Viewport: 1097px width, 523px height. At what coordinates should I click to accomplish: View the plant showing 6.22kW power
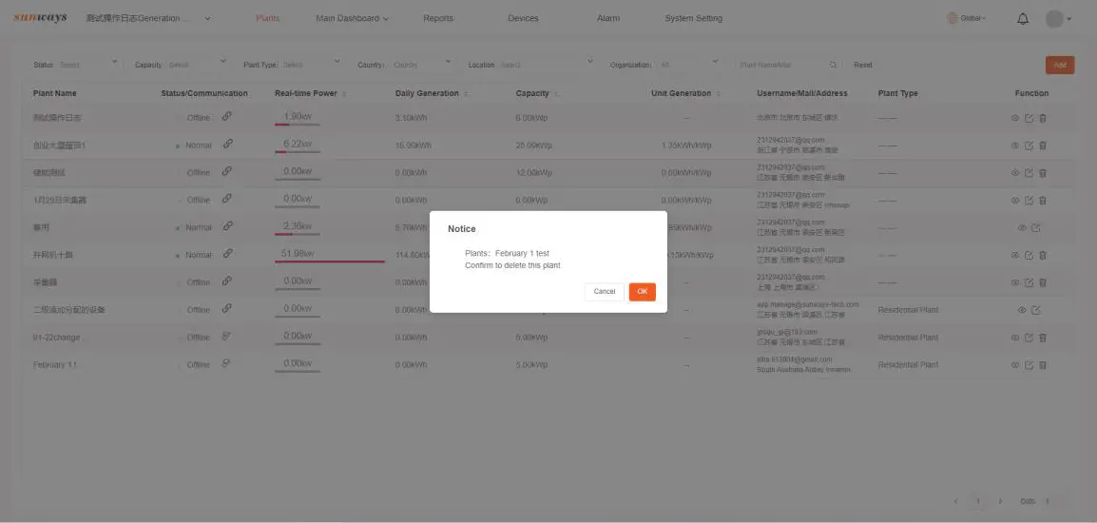[x=1015, y=145]
